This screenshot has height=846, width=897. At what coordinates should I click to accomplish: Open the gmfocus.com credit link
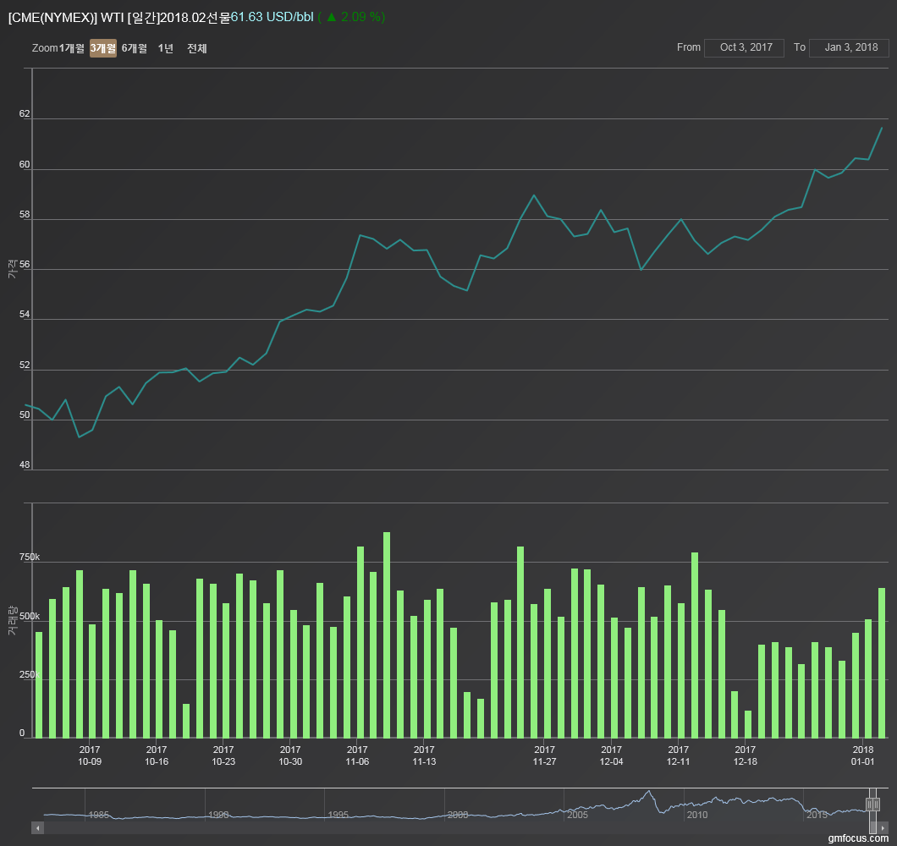click(x=858, y=838)
